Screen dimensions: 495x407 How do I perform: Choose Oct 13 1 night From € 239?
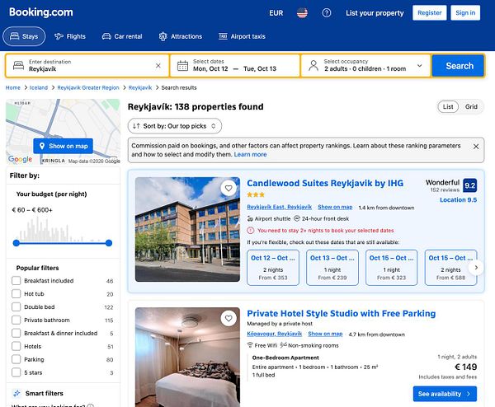click(x=332, y=268)
